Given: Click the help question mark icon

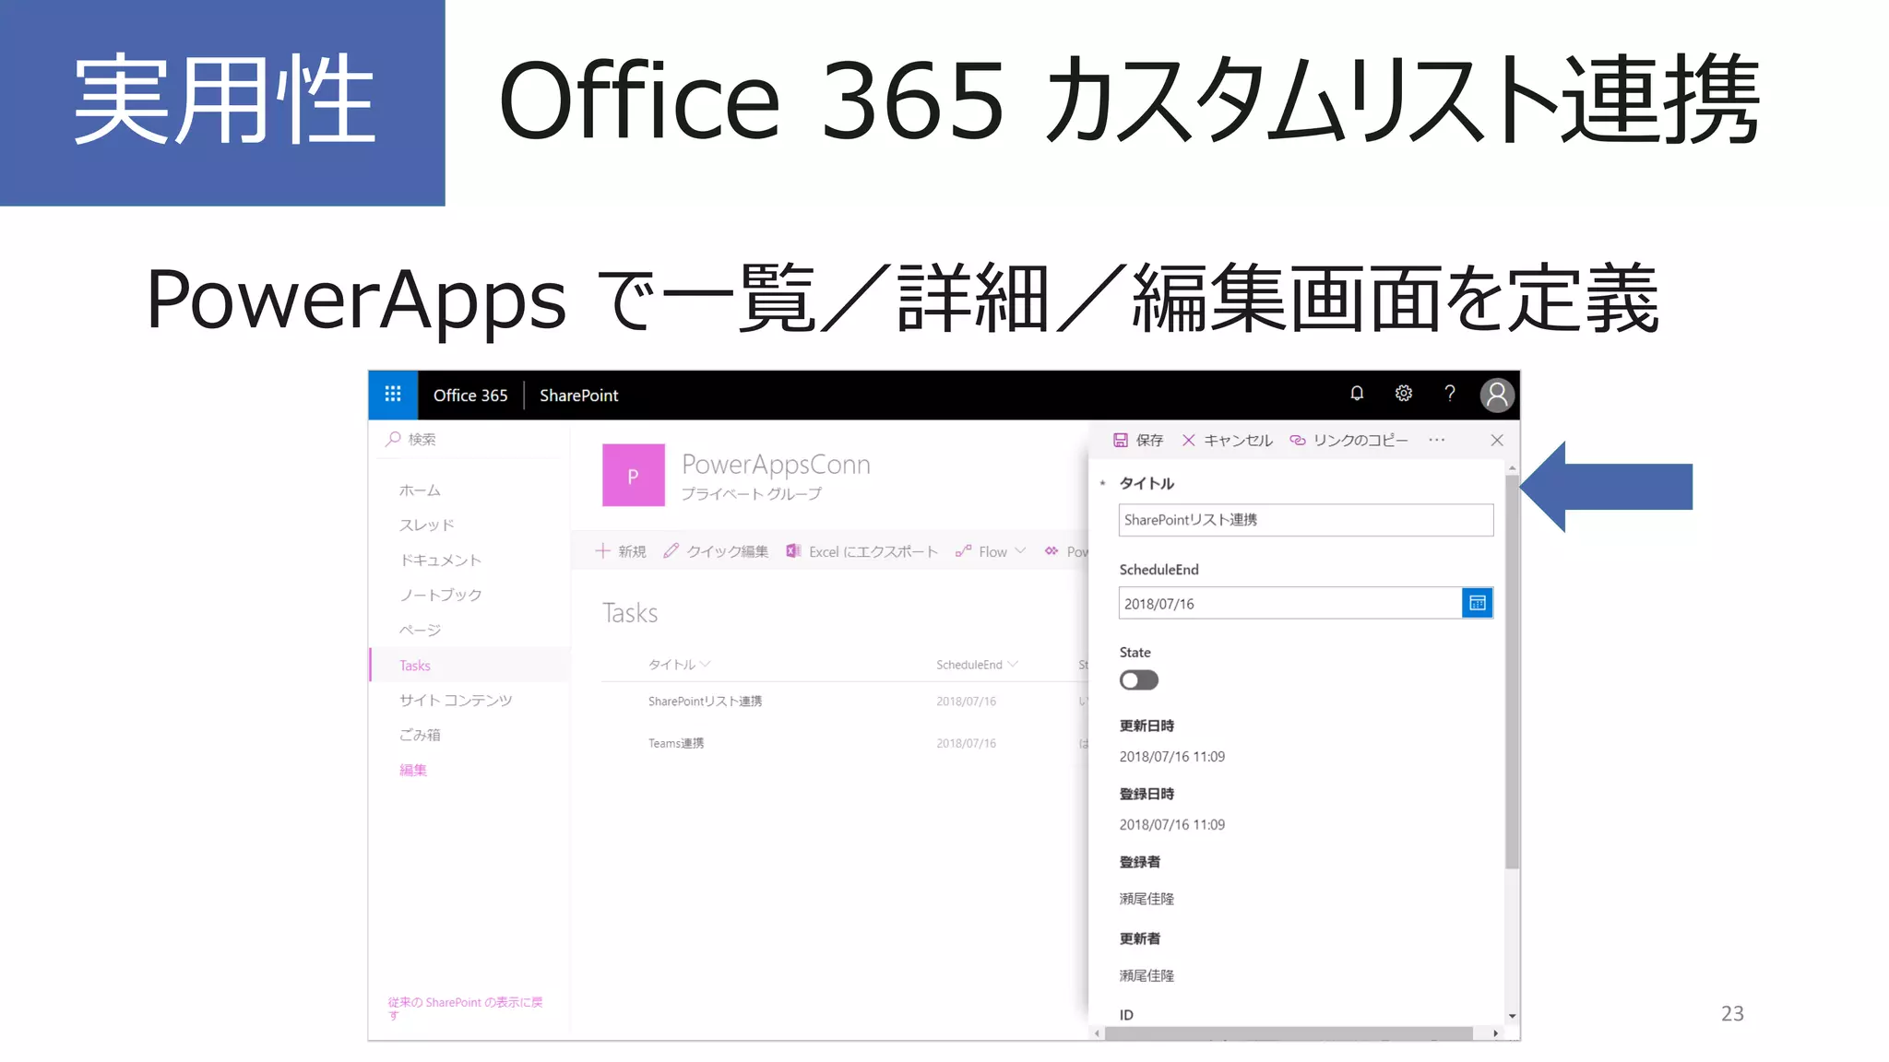Looking at the screenshot, I should (1450, 394).
